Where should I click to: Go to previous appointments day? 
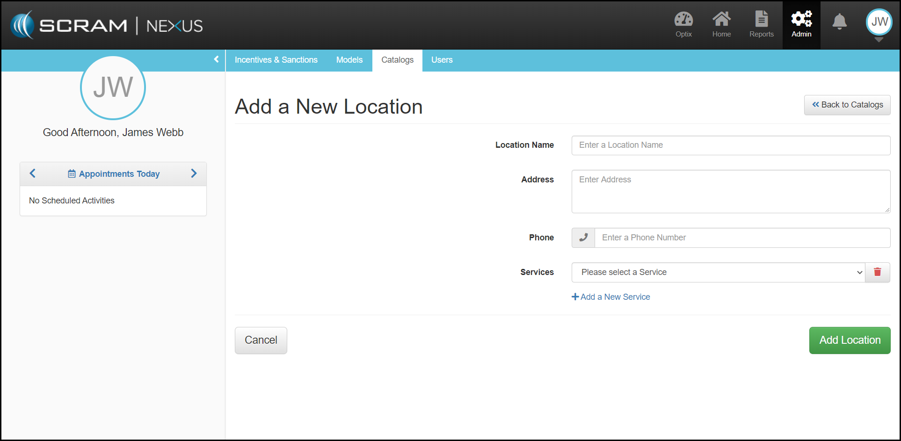coord(33,174)
